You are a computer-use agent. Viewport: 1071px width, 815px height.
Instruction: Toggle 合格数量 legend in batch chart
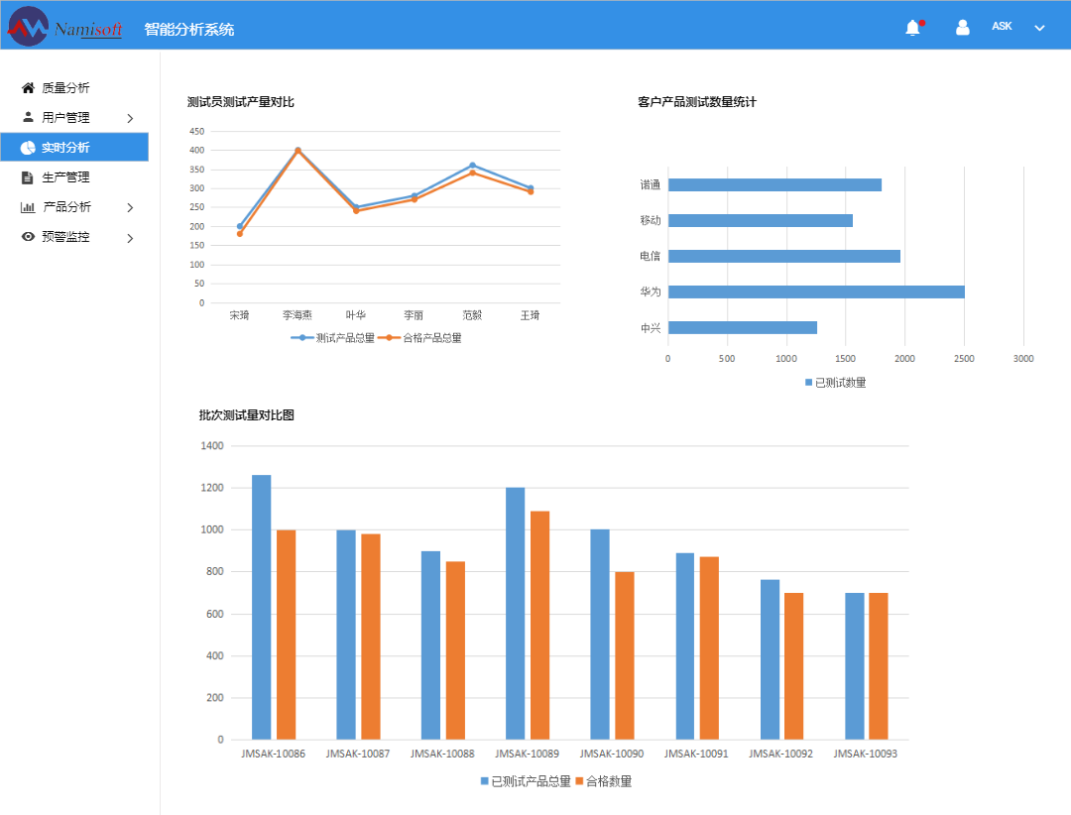pyautogui.click(x=603, y=781)
